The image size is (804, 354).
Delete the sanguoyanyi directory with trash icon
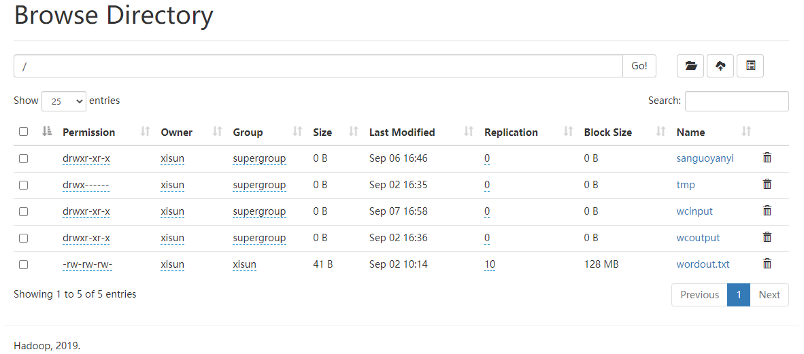(x=767, y=158)
